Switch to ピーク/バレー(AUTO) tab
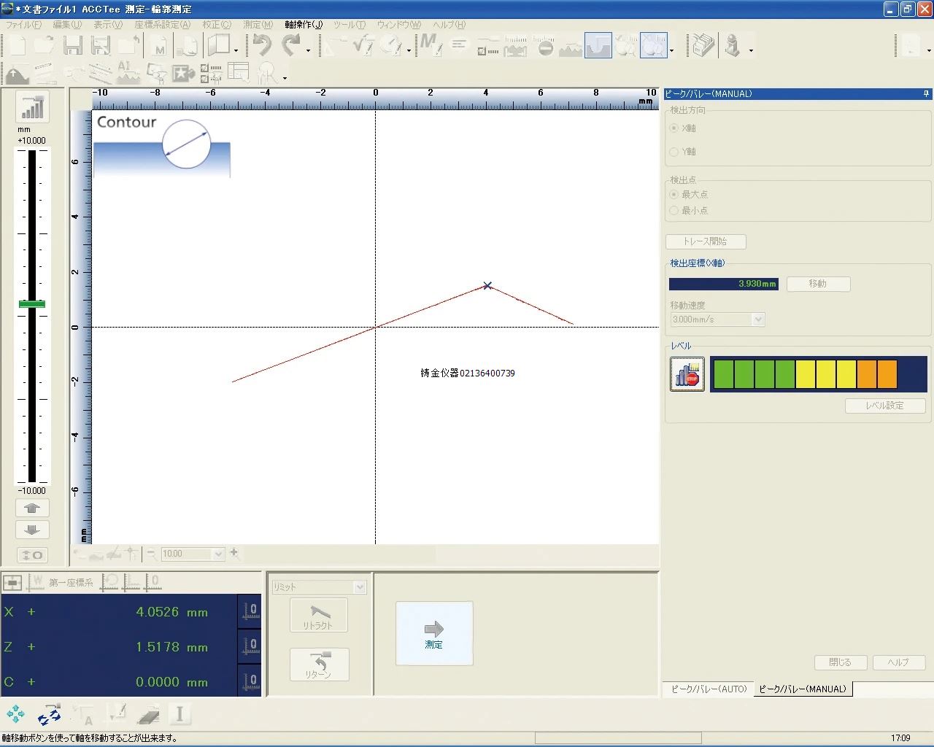The height and width of the screenshot is (747, 934). point(709,689)
